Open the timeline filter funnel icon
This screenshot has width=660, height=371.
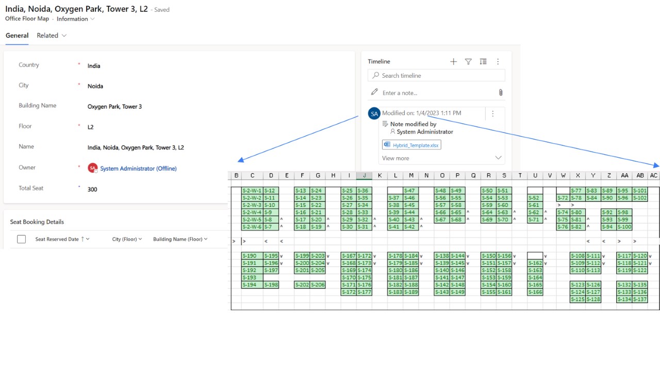click(x=468, y=62)
